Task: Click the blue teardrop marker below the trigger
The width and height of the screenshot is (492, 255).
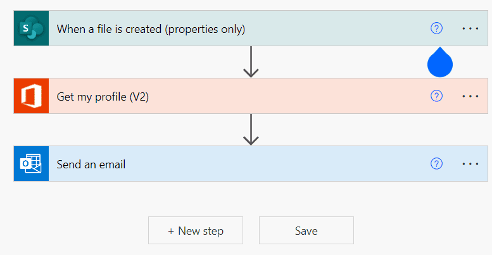Action: tap(440, 63)
